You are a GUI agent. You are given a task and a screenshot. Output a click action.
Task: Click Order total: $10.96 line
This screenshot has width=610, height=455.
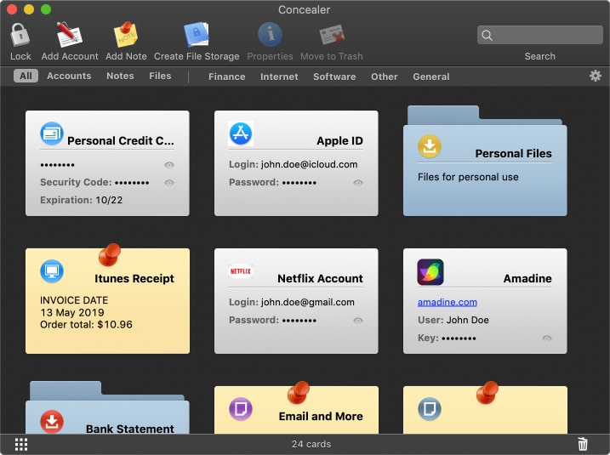point(87,324)
